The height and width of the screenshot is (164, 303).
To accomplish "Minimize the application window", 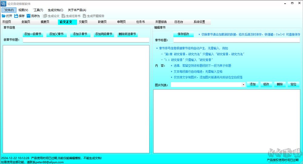I will pos(285,3).
